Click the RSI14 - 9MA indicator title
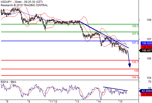 (9, 82)
